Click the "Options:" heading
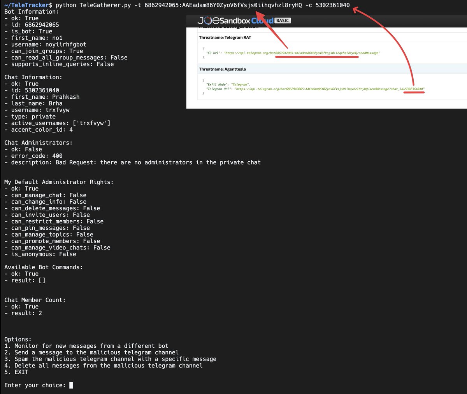The width and height of the screenshot is (467, 394). [x=18, y=340]
